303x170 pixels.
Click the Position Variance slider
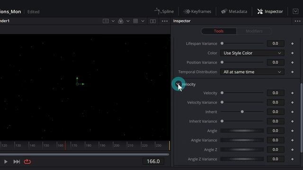pos(242,62)
